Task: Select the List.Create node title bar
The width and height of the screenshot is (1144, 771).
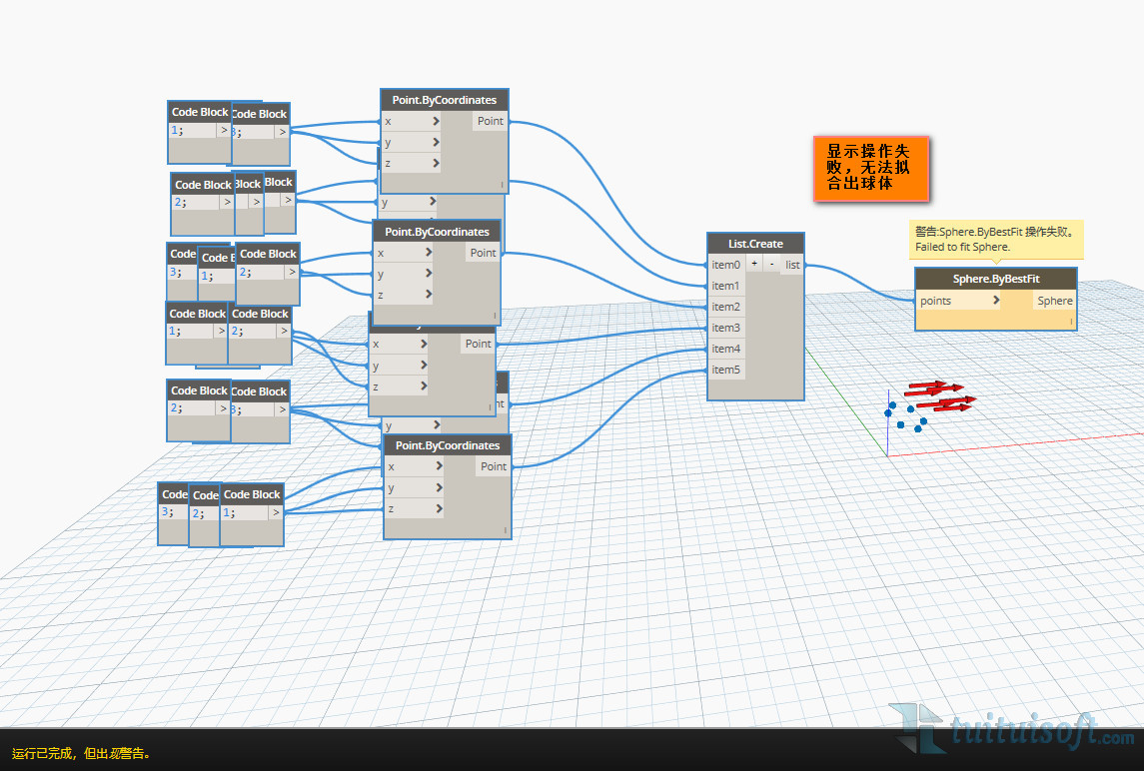Action: point(755,244)
